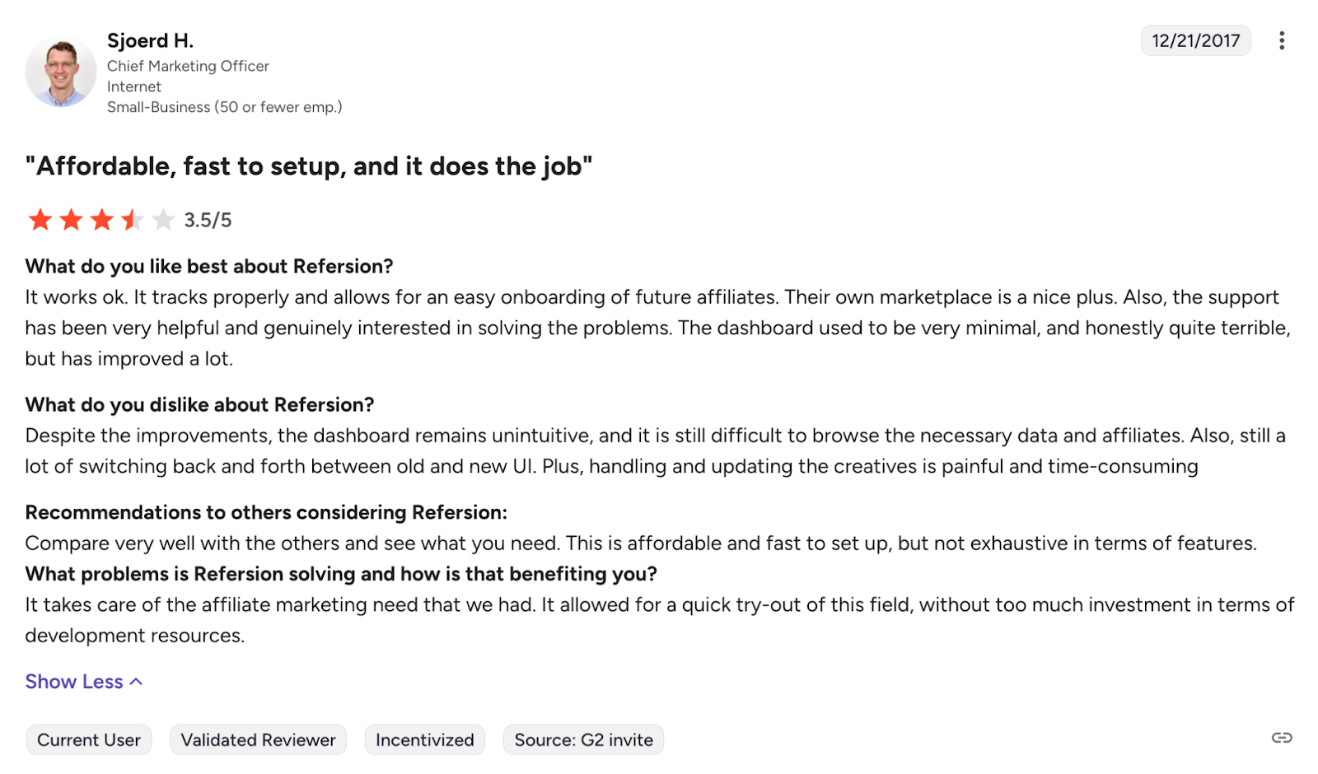Open the three-dot options menu
The width and height of the screenshot is (1318, 774).
tap(1283, 40)
